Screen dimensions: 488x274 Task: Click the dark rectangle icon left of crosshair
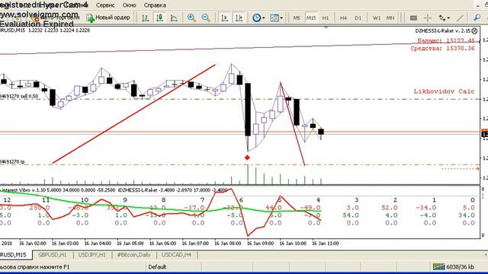click(413, 18)
